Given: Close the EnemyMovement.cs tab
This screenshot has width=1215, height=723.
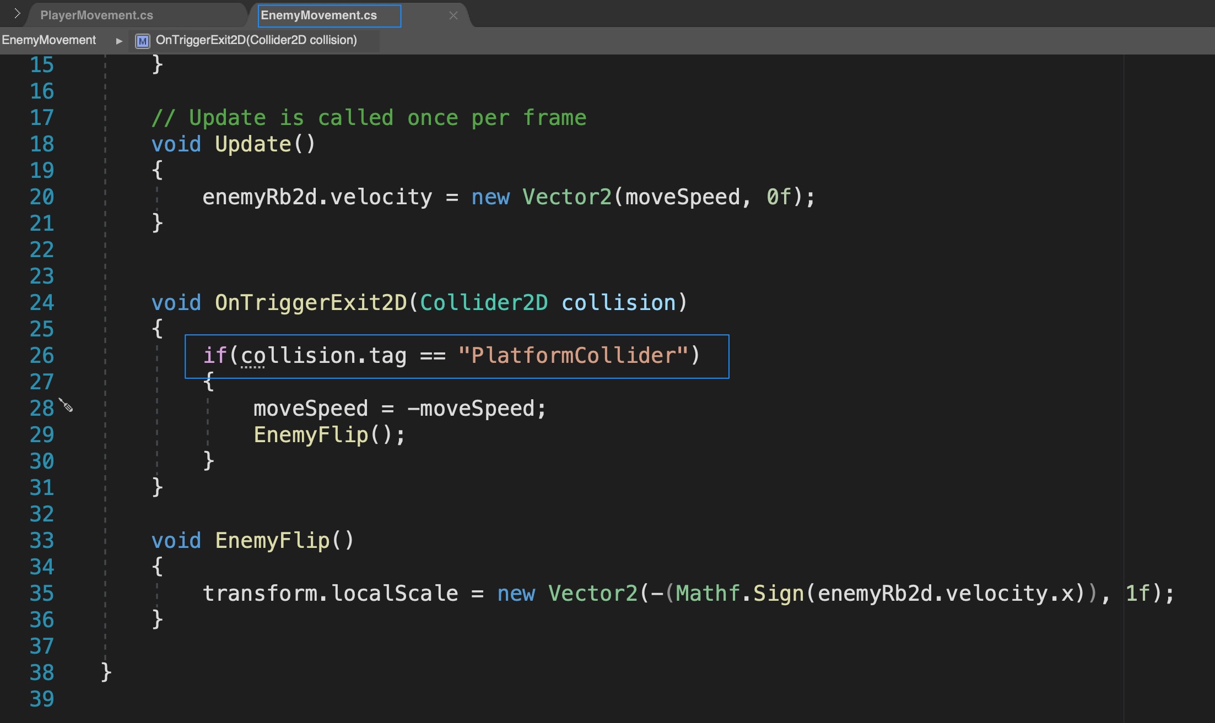Looking at the screenshot, I should pyautogui.click(x=453, y=15).
